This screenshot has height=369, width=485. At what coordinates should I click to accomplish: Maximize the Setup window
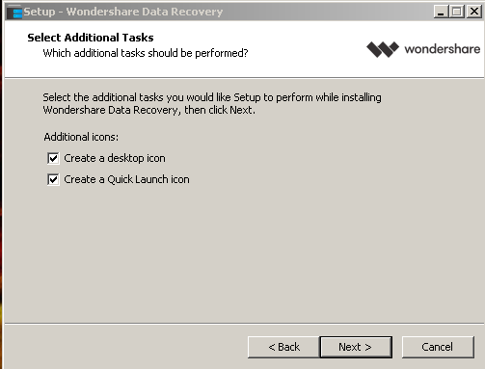pyautogui.click(x=456, y=12)
